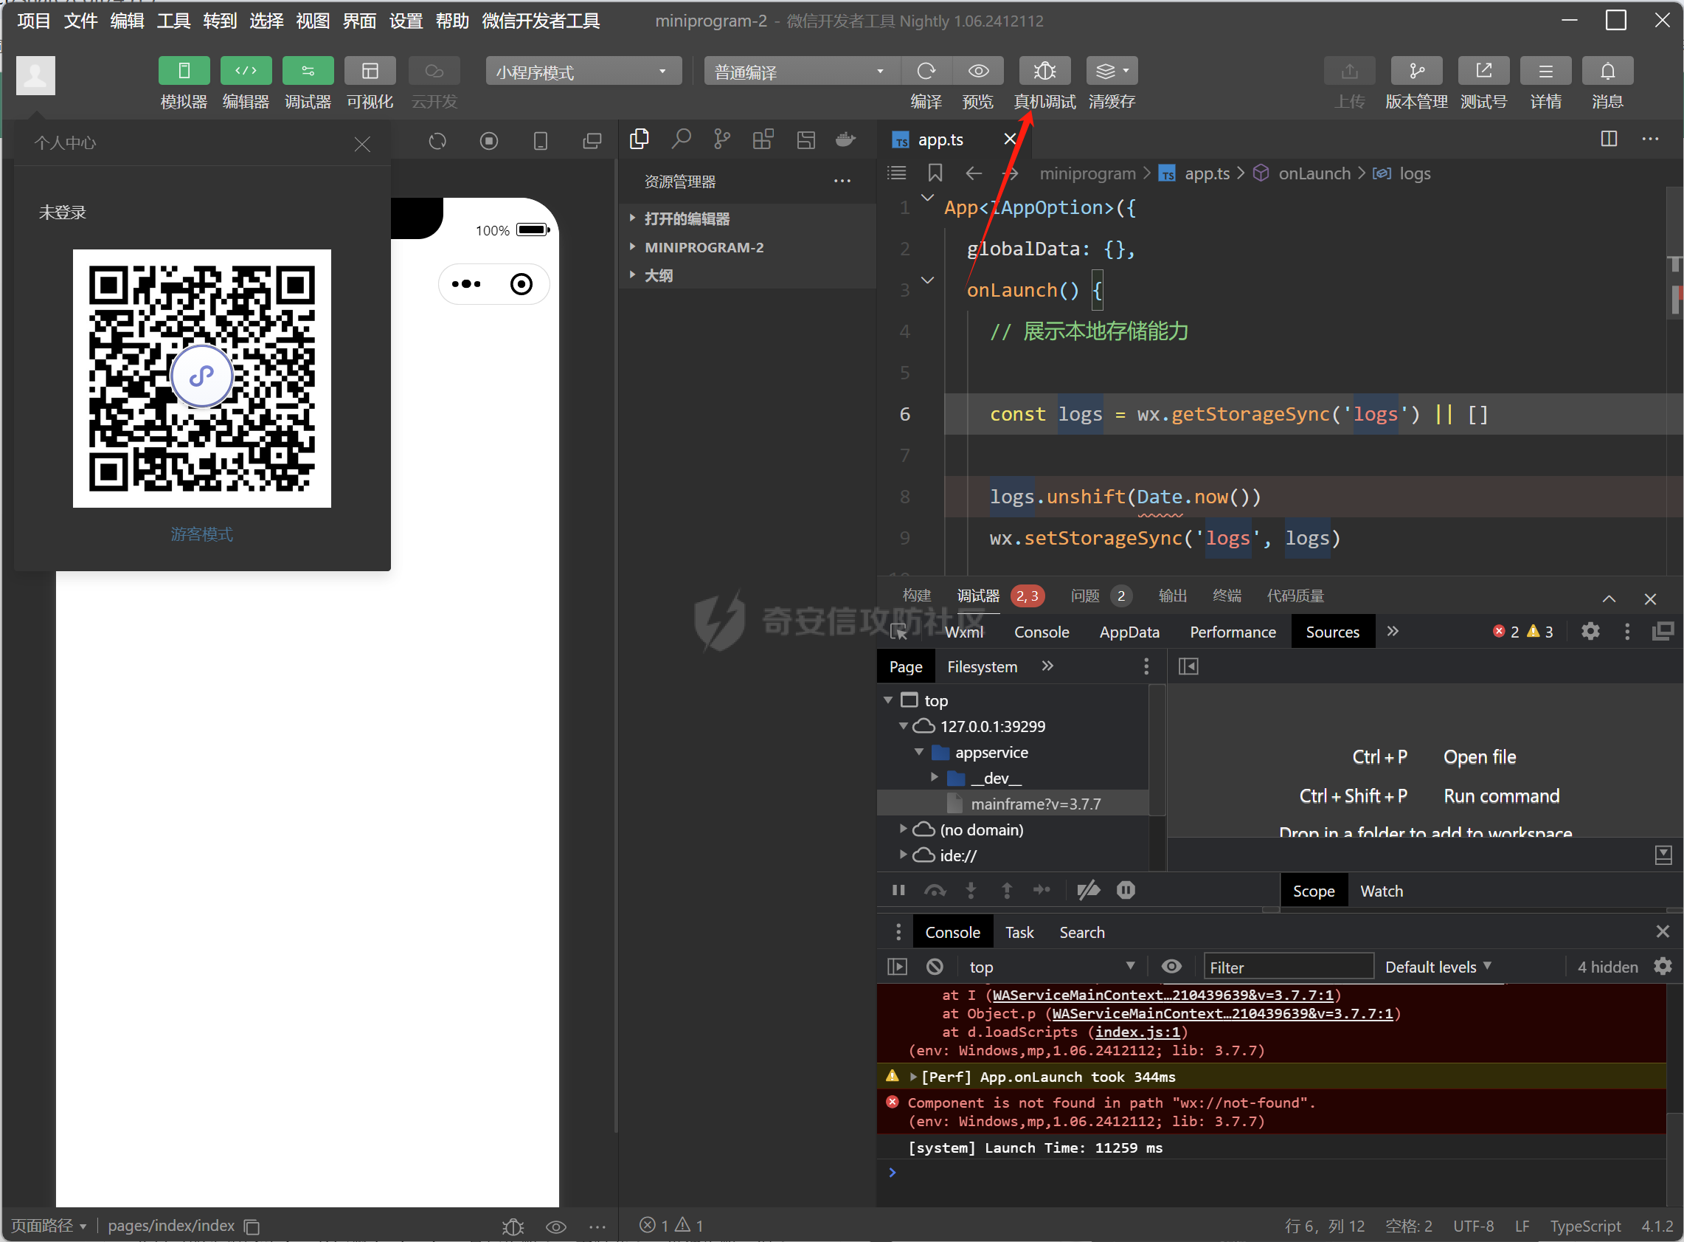The width and height of the screenshot is (1684, 1242).
Task: Pause script execution button
Action: click(x=898, y=890)
